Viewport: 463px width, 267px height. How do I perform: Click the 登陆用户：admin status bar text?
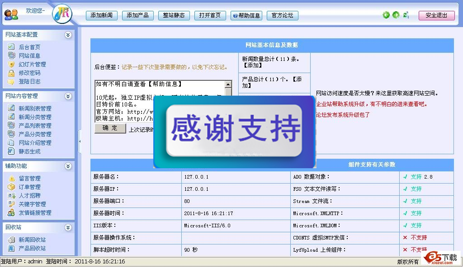[22, 262]
